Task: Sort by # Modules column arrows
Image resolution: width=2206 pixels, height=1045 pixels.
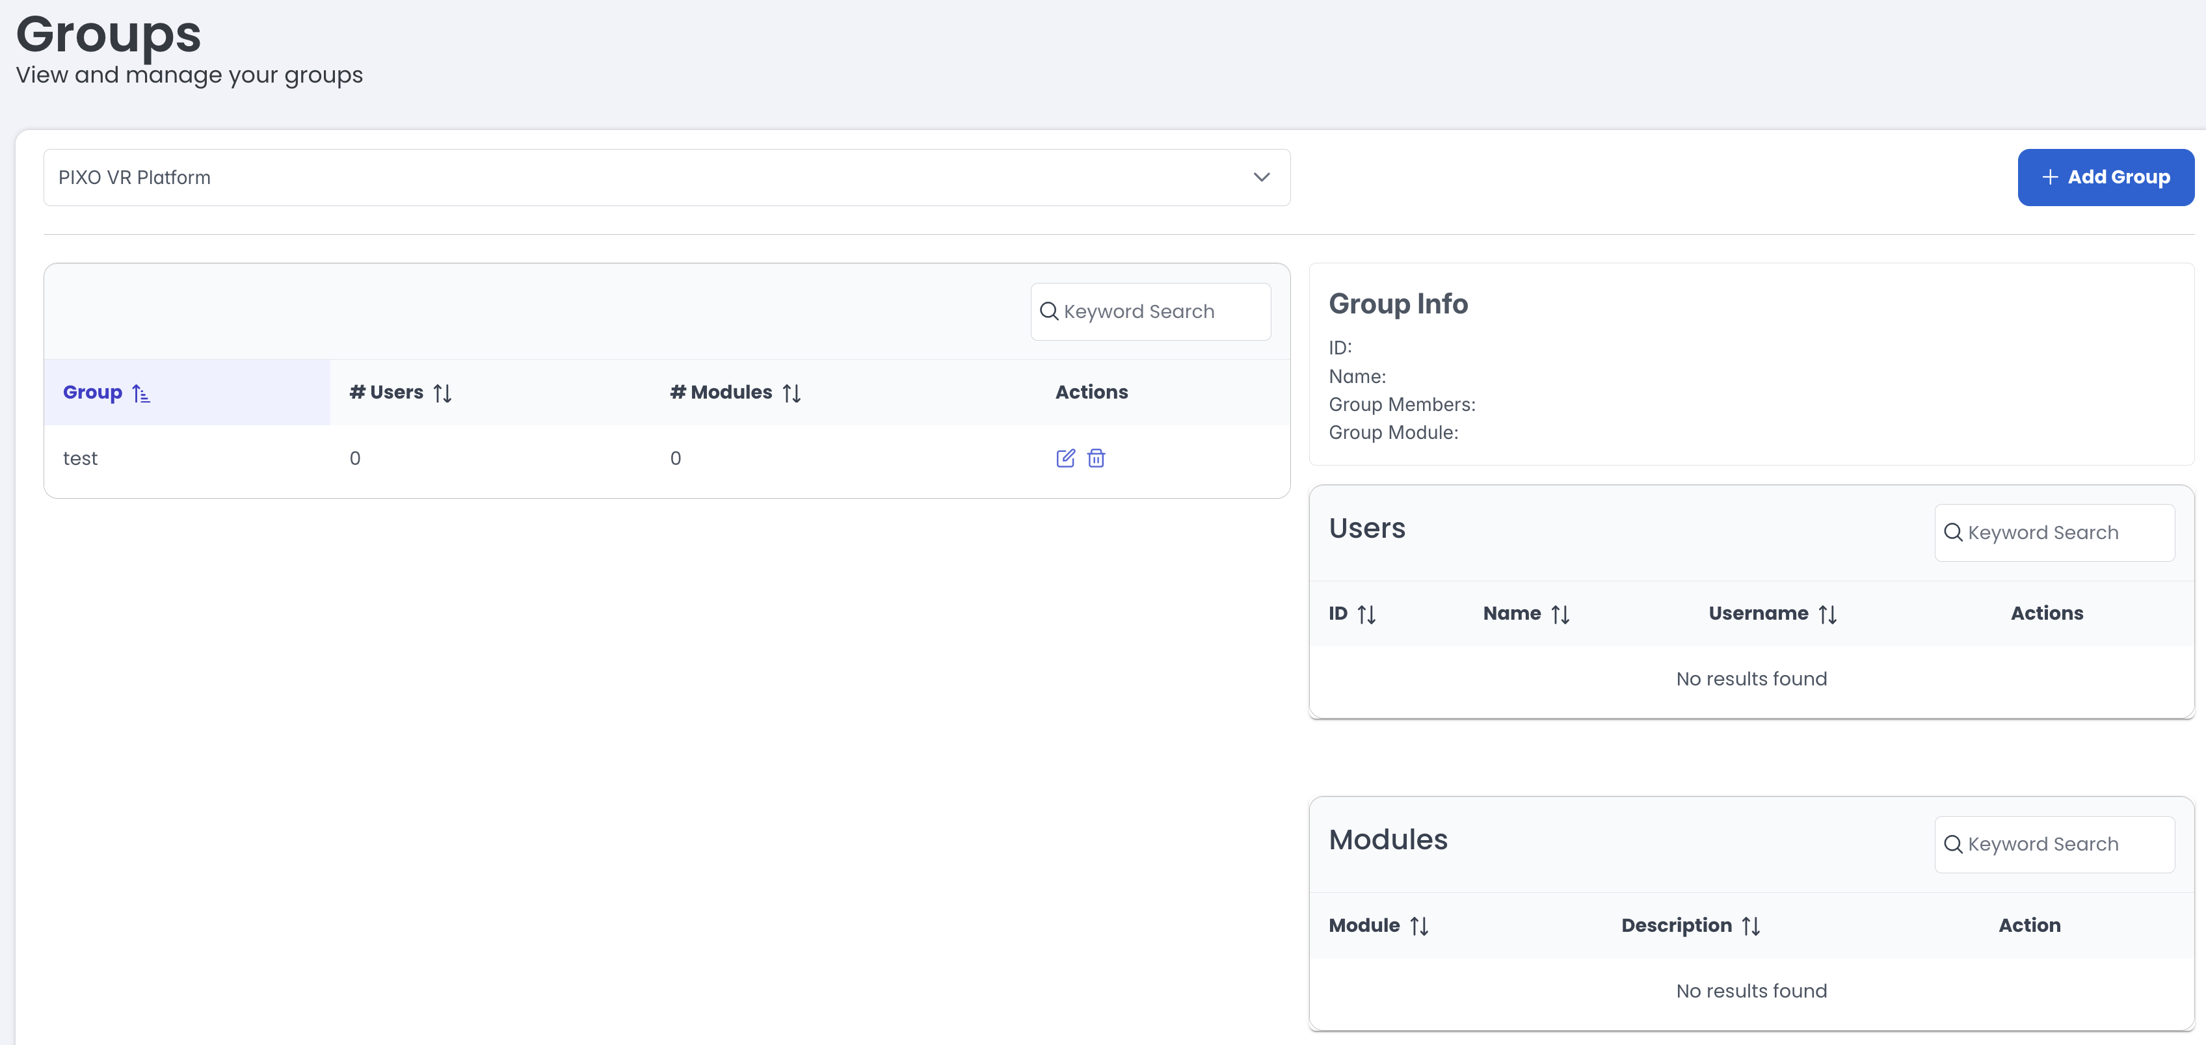Action: 791,393
